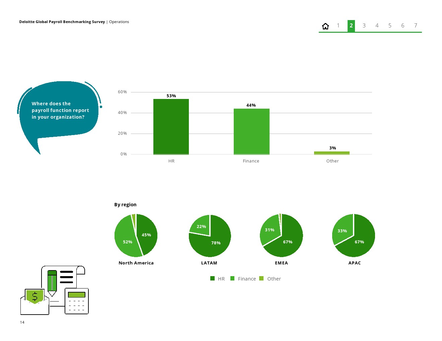Switch to section 6 tab

pos(402,26)
